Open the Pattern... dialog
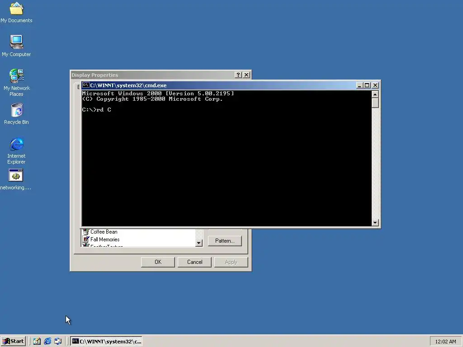Screen dimensions: 463x347 (225, 241)
